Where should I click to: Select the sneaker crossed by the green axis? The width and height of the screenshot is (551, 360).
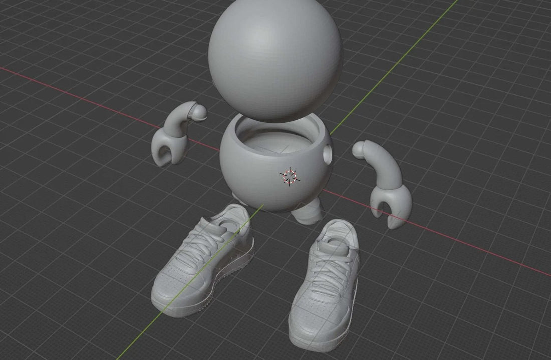coord(203,261)
